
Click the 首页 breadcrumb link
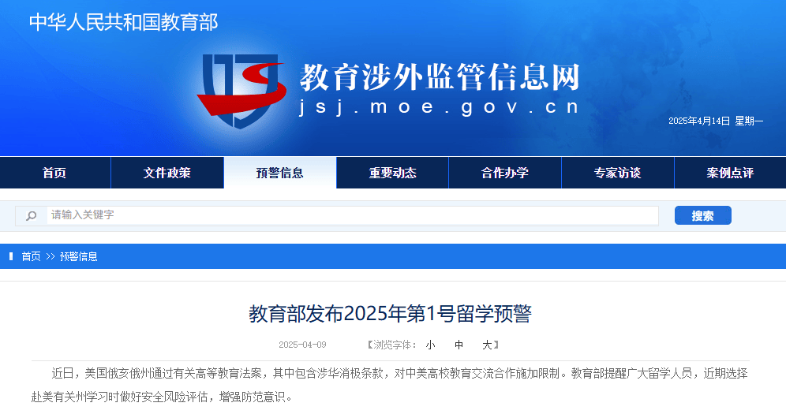[x=31, y=256]
